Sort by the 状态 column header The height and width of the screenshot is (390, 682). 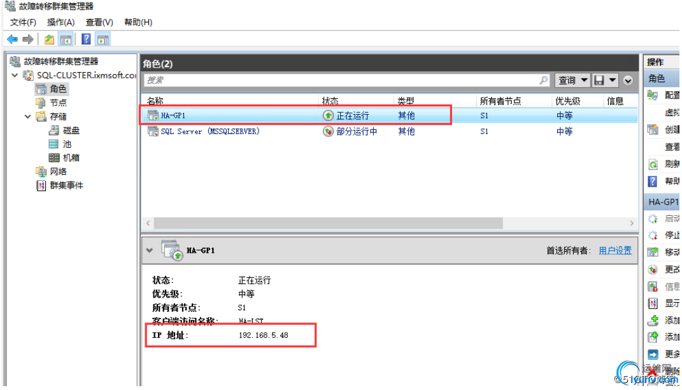click(330, 101)
